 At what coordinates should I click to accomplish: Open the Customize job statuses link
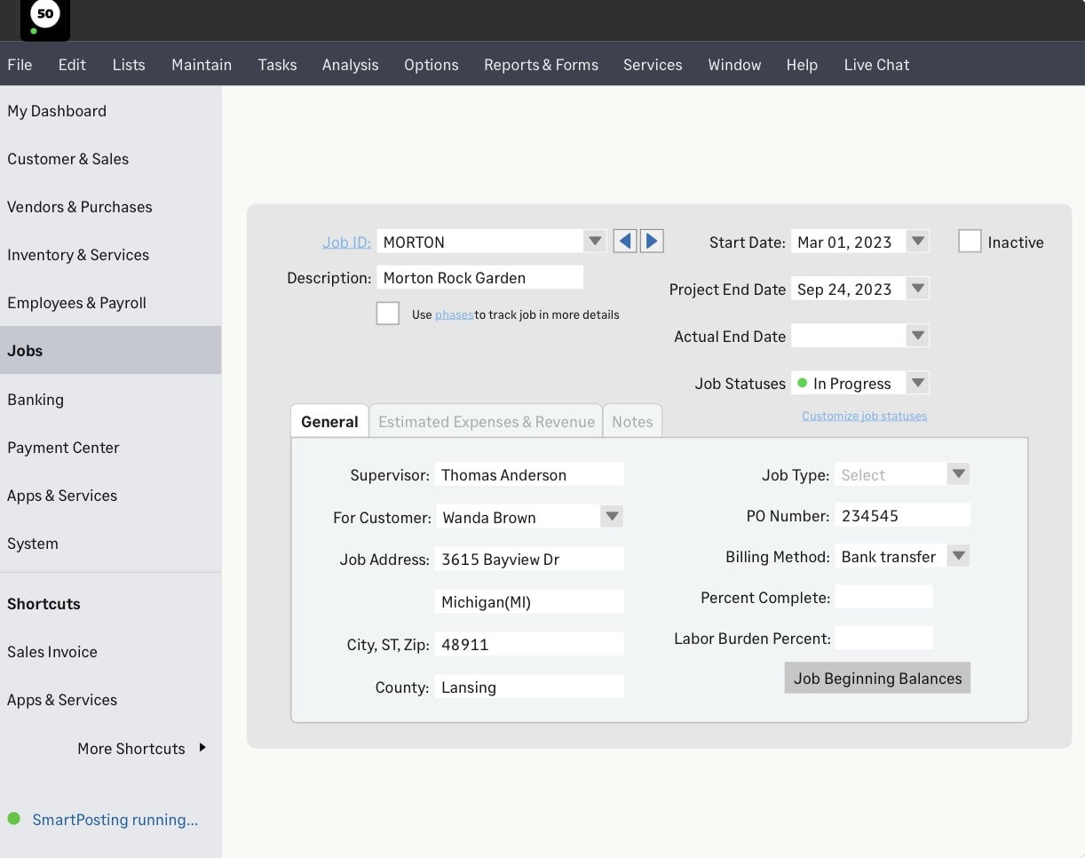pos(863,415)
